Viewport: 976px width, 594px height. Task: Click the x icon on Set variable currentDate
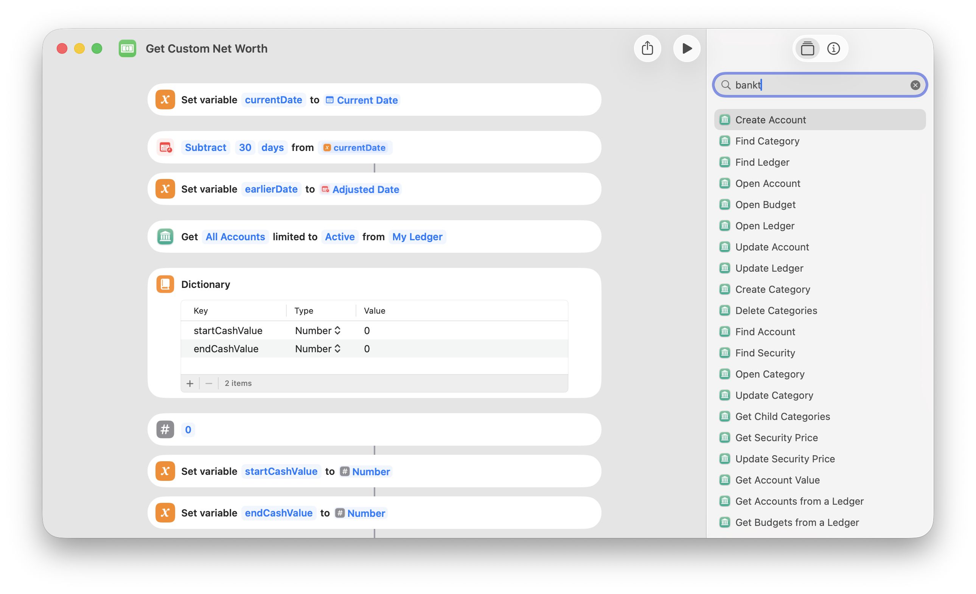165,100
